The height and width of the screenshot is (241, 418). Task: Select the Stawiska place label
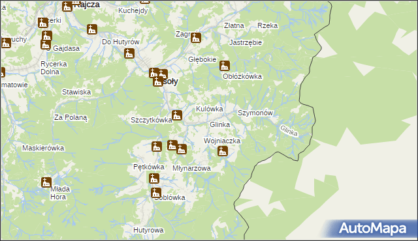76,92
